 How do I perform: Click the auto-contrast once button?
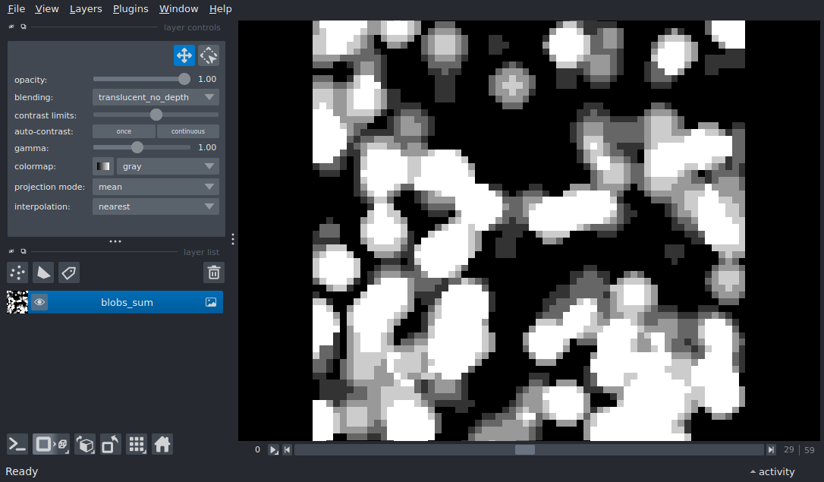tap(124, 131)
